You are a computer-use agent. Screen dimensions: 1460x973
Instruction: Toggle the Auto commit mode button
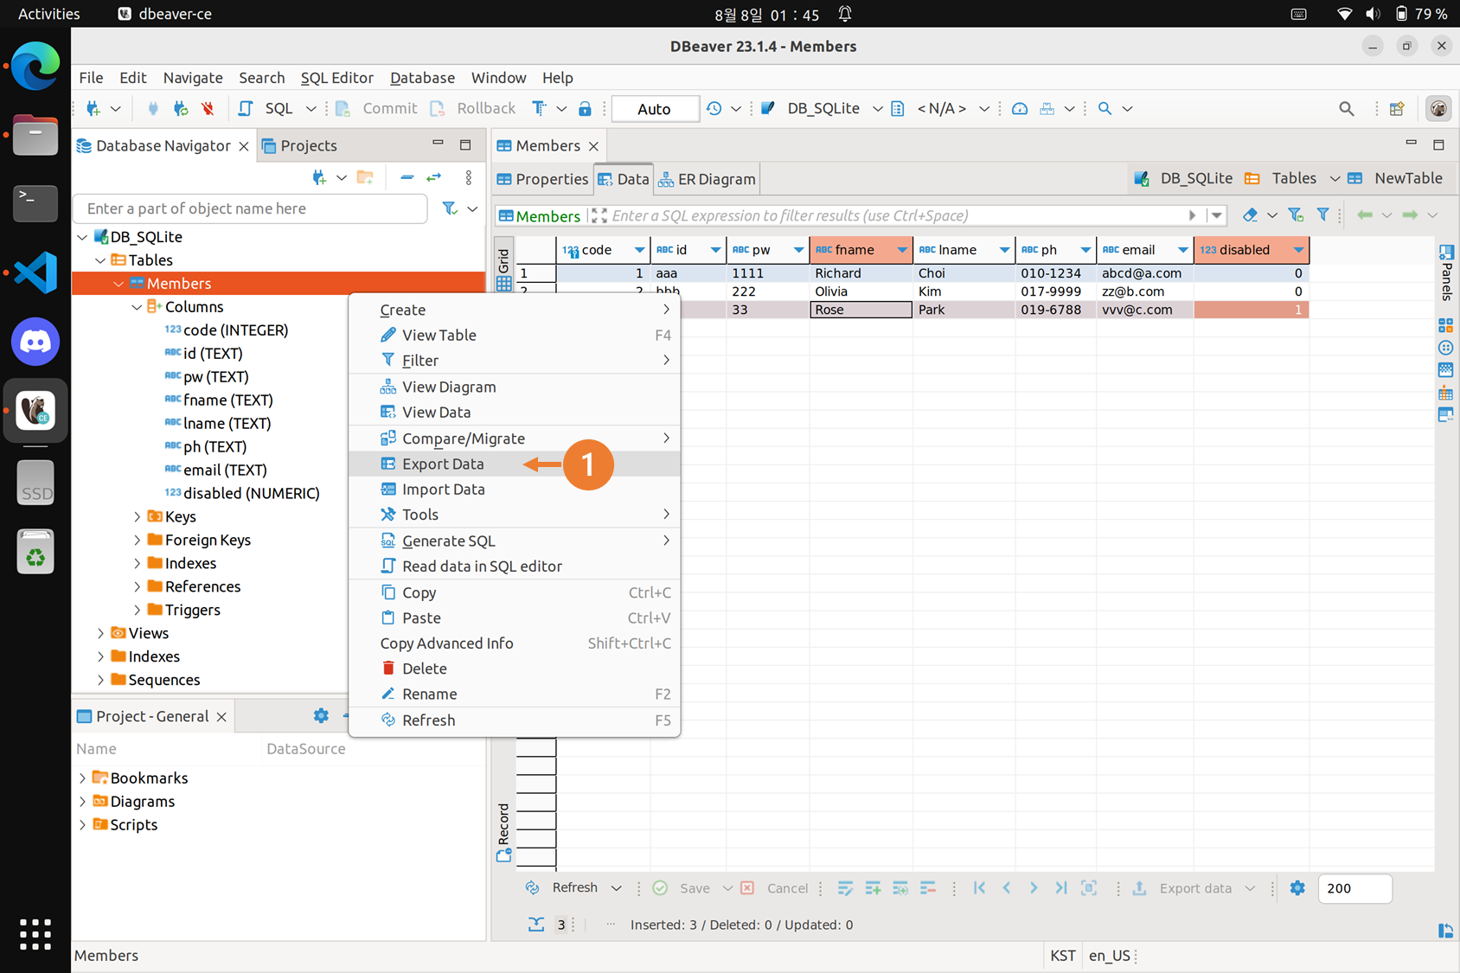click(x=655, y=108)
